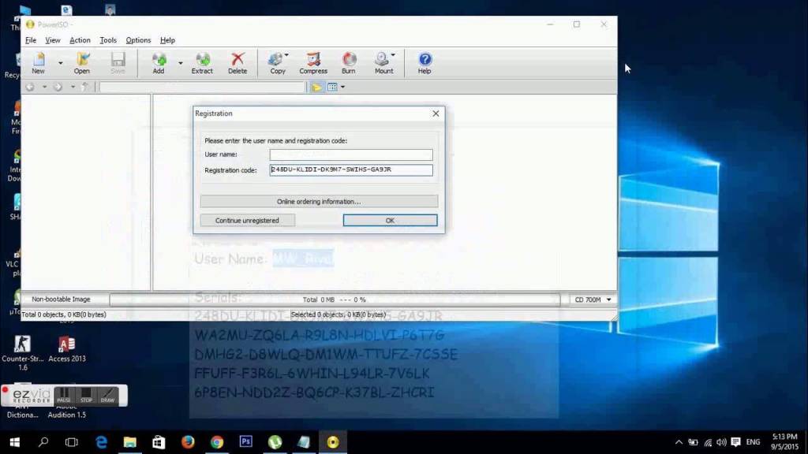Open the Windows Start menu

(x=14, y=442)
